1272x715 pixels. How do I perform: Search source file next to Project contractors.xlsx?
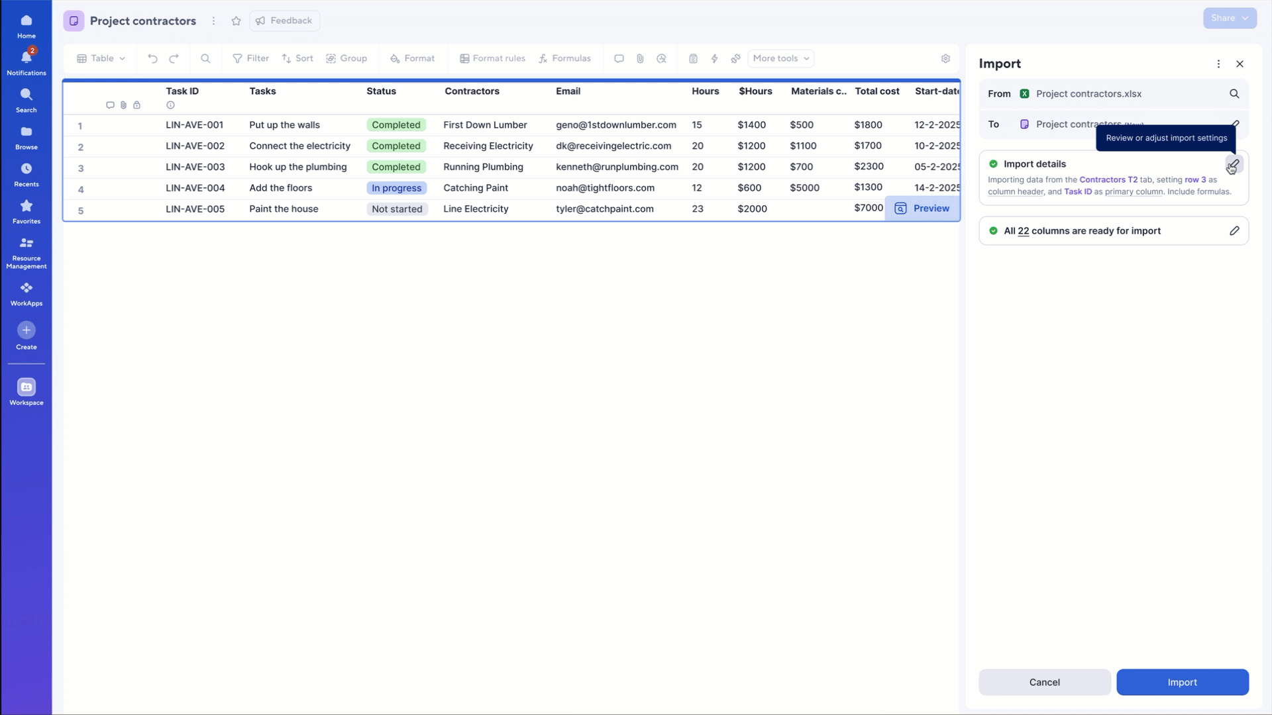pos(1234,93)
